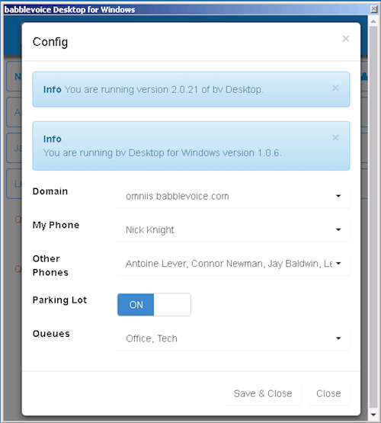Click the Config dialog title
The image size is (381, 423).
50,42
